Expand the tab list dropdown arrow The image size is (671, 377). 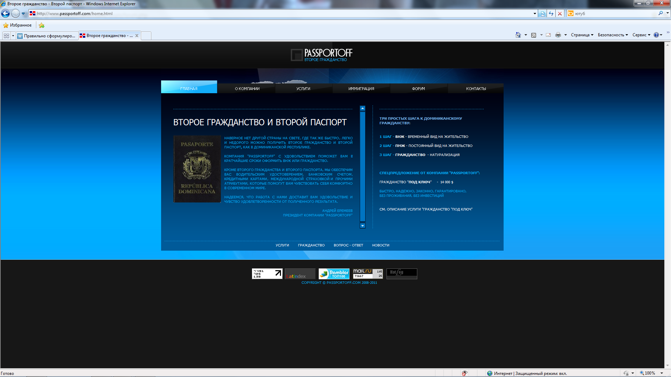[13, 36]
